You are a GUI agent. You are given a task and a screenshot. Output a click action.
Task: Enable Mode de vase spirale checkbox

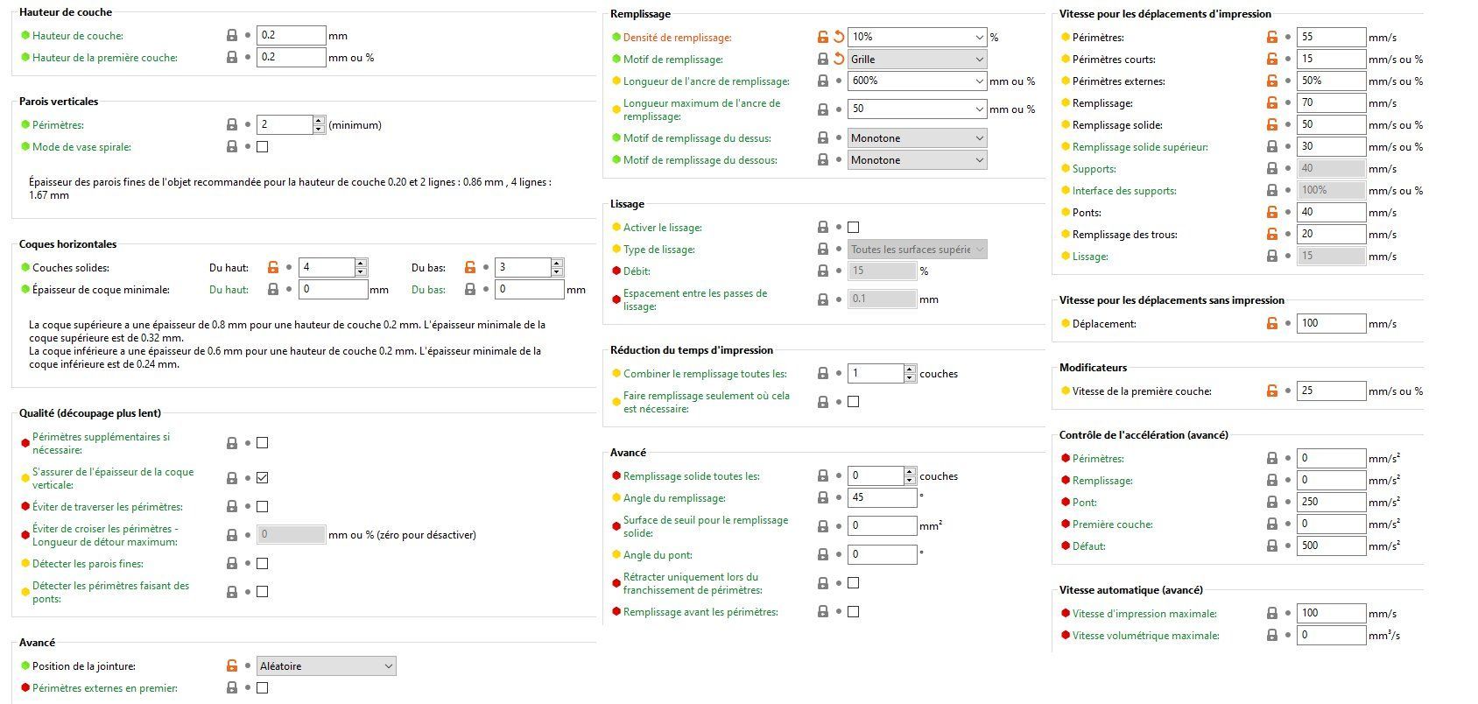[262, 147]
